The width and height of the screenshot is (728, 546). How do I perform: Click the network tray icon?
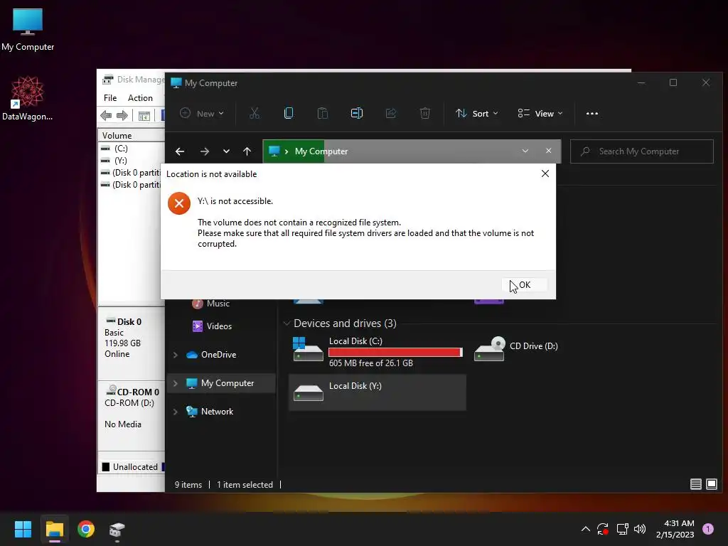click(x=622, y=529)
